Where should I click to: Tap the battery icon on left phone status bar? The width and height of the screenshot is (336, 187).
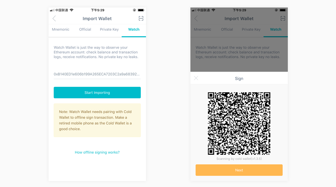pos(141,10)
